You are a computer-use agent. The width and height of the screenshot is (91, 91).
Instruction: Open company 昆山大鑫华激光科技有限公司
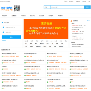click(78, 86)
